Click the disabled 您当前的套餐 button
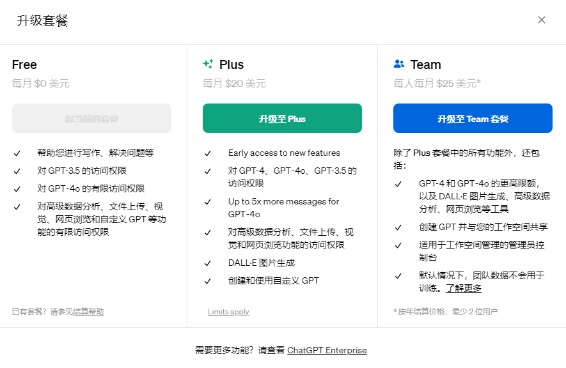Viewport: 566px width, 368px height. pyautogui.click(x=91, y=118)
